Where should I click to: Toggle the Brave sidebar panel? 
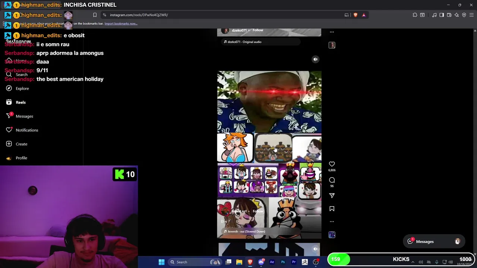[x=442, y=15]
